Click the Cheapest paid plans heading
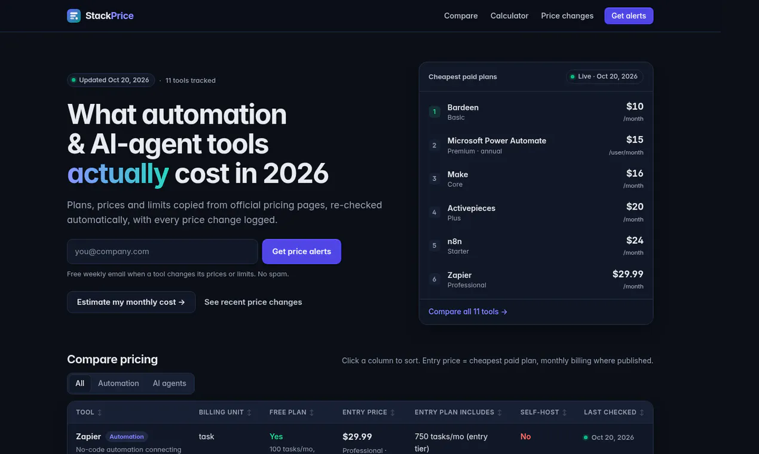The height and width of the screenshot is (454, 759). [x=463, y=76]
